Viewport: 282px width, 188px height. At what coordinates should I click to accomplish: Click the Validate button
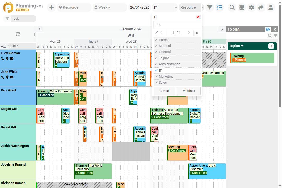click(189, 91)
